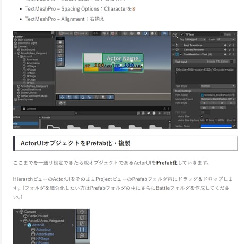Click the lock icon on the Project panel

tap(164, 109)
